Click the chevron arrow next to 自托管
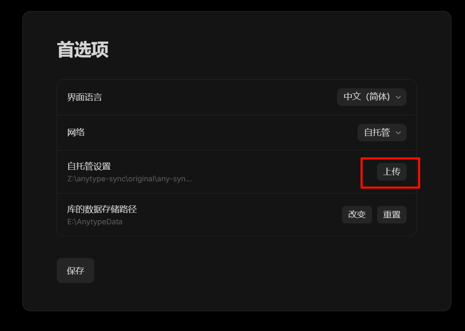 [x=398, y=133]
